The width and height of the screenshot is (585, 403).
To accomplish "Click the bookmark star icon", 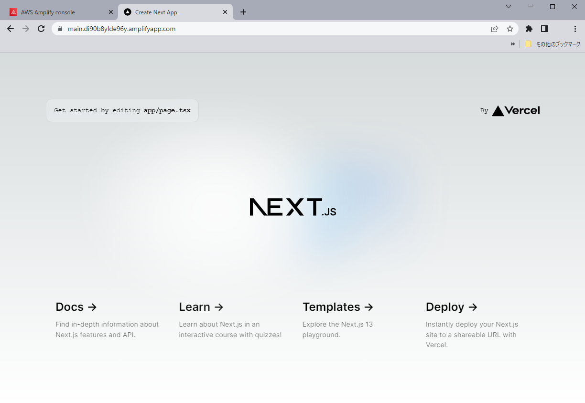I will [x=509, y=29].
